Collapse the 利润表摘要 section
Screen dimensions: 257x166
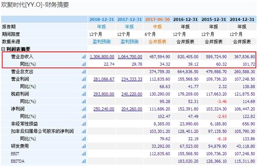point(3,49)
